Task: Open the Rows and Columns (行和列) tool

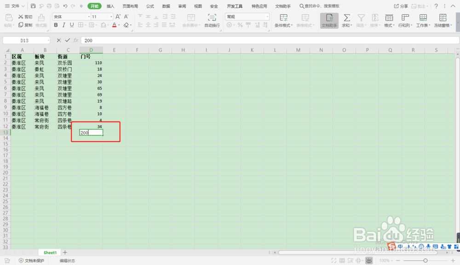Action: click(405, 21)
